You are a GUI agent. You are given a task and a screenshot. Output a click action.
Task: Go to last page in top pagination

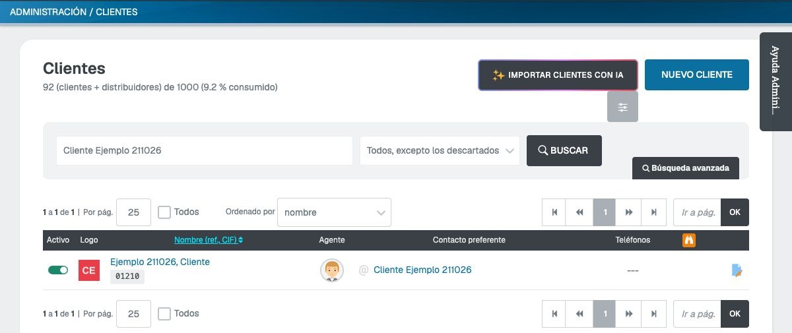tap(654, 212)
